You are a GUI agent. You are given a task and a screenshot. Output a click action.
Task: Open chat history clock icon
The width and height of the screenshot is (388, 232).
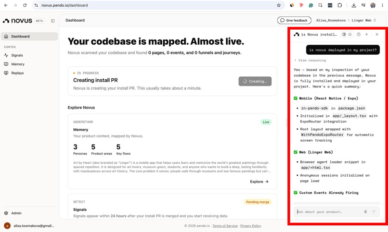359,34
